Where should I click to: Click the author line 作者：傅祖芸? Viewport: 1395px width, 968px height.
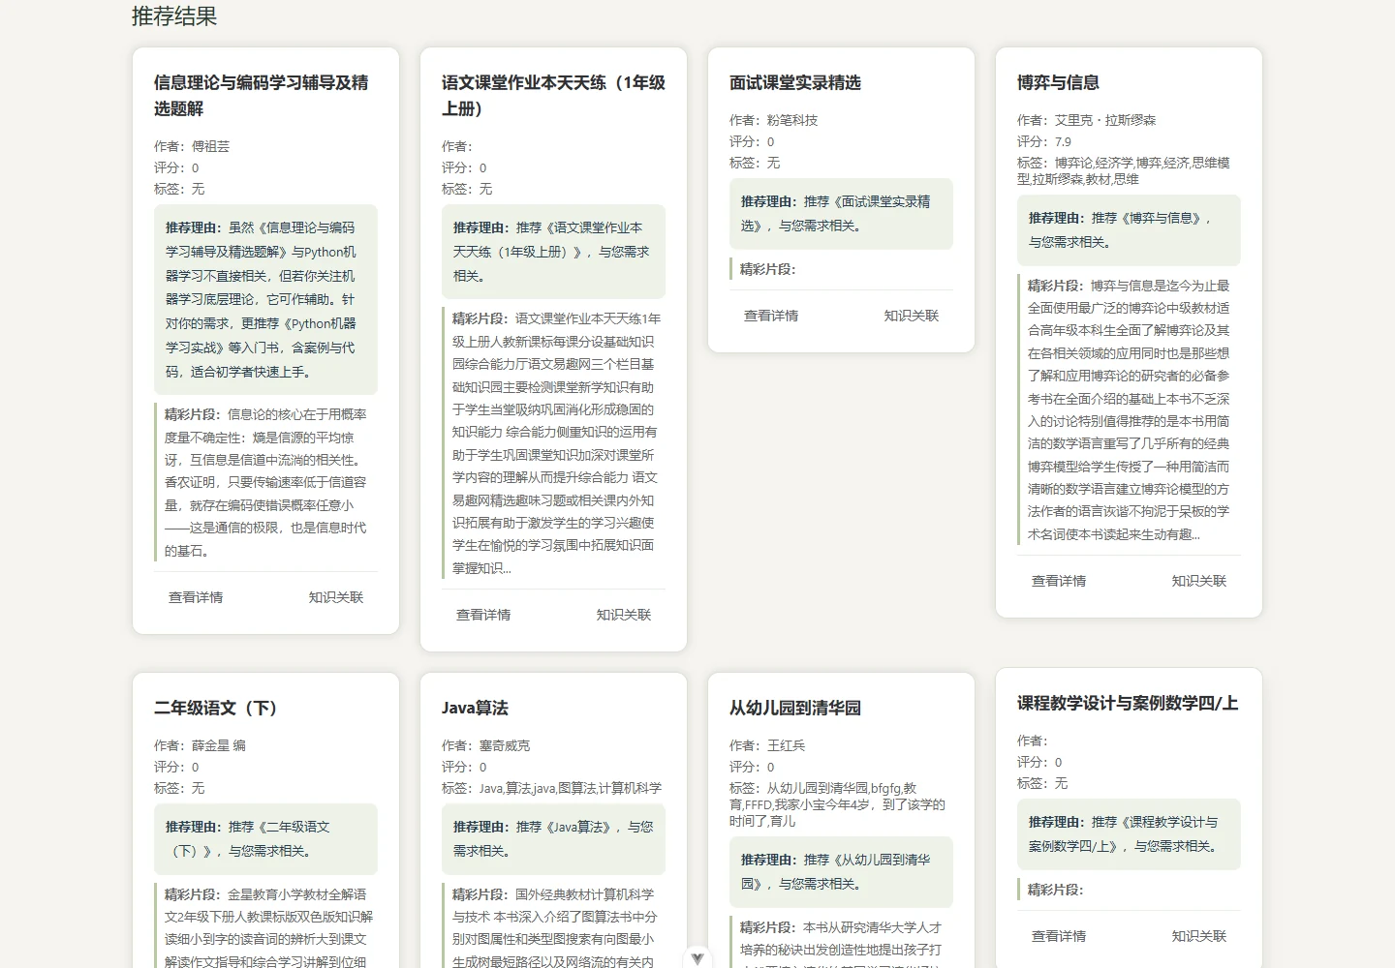tap(192, 146)
